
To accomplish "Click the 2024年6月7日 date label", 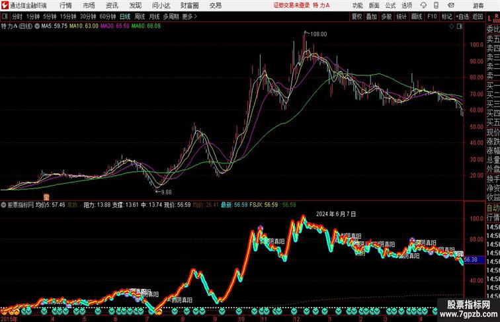I will (336, 214).
